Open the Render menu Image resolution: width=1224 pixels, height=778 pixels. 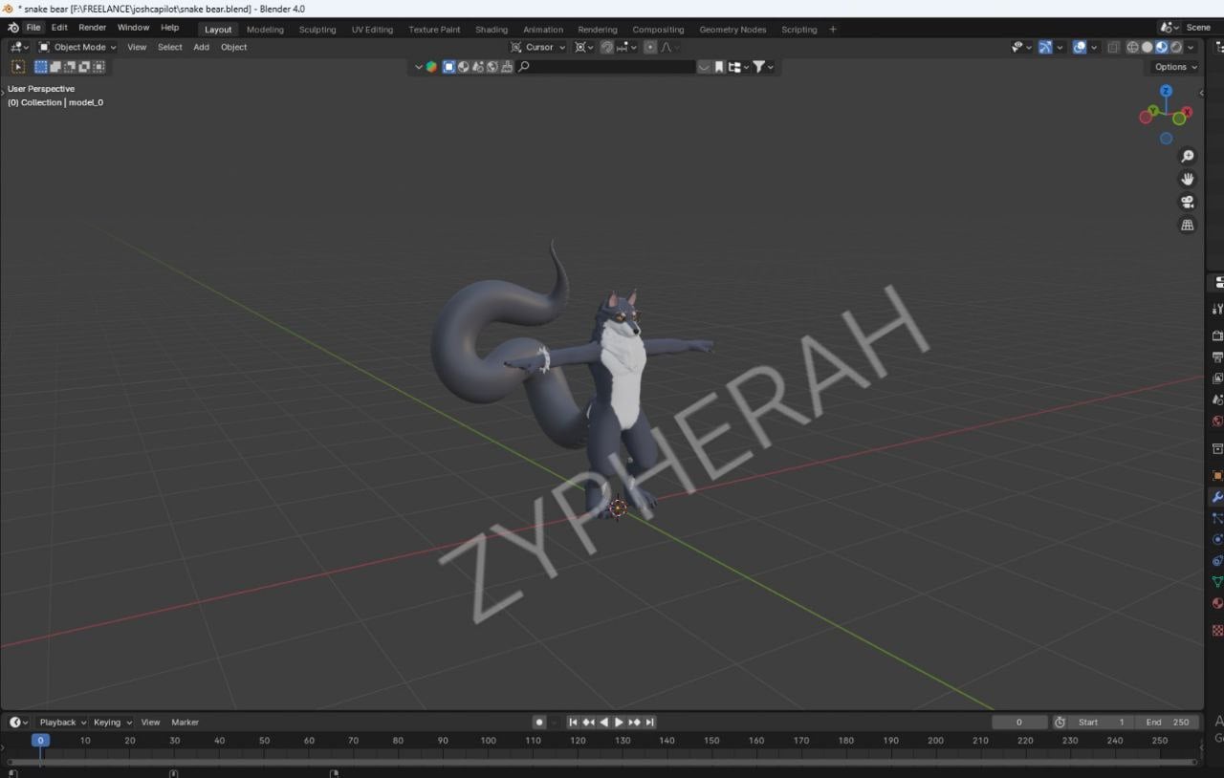(x=93, y=28)
